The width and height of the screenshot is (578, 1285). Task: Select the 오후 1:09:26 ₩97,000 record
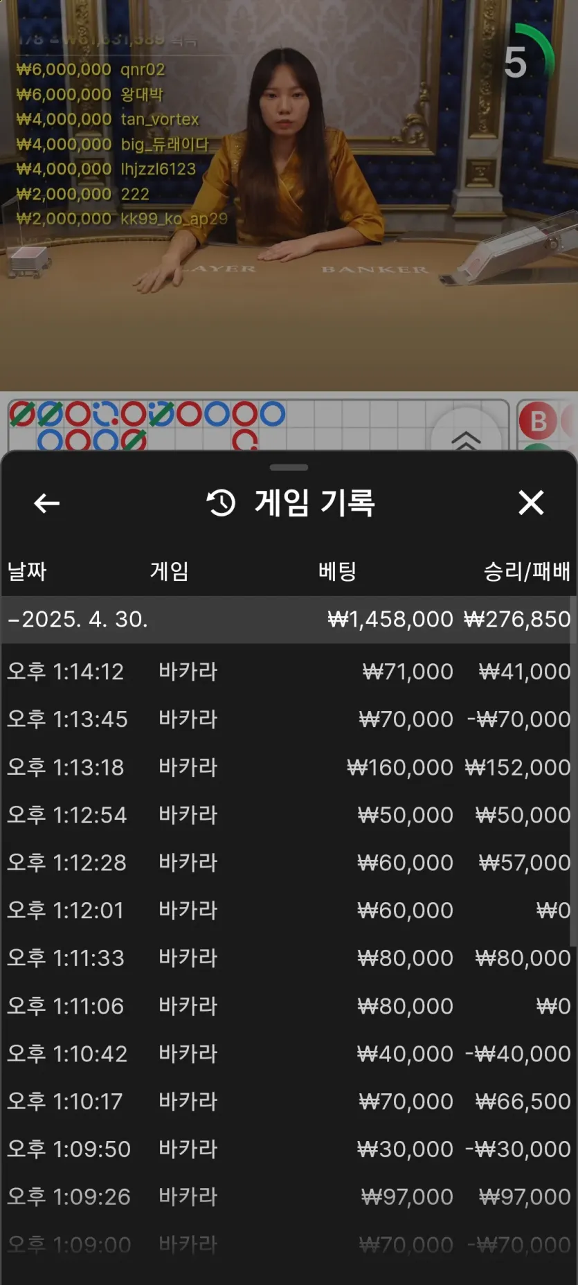pyautogui.click(x=289, y=1197)
